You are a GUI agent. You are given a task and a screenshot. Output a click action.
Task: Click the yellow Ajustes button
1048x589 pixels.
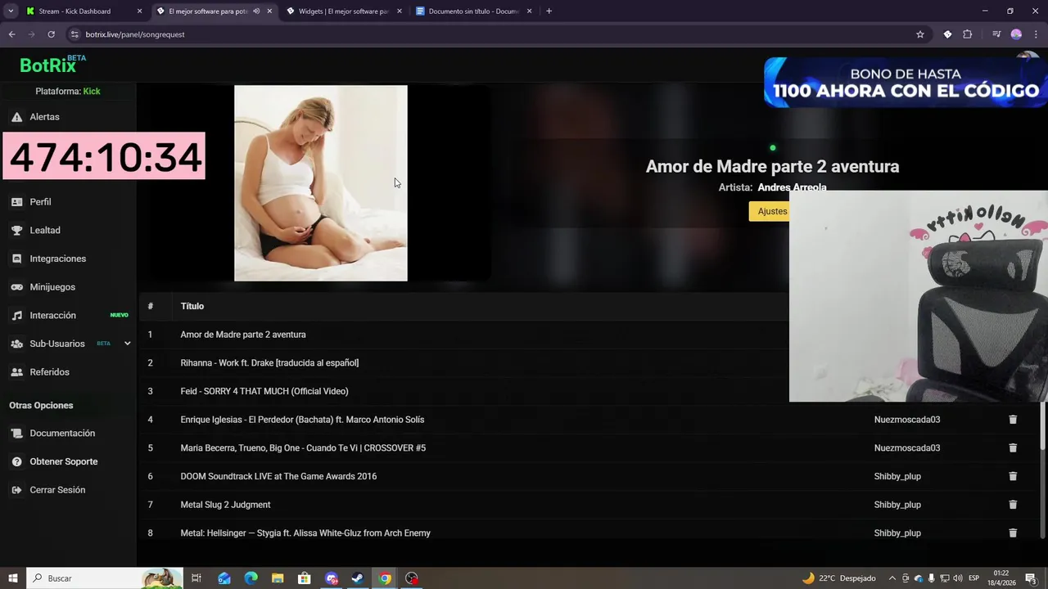point(770,211)
